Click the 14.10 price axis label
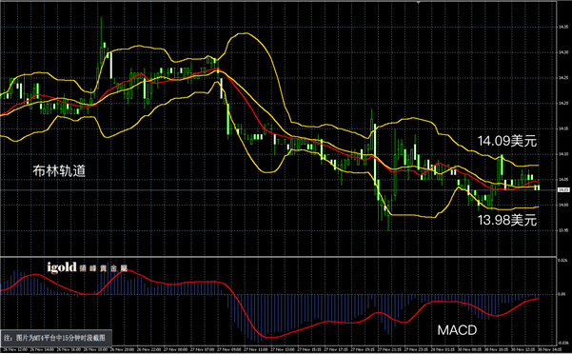The image size is (572, 354). click(562, 154)
